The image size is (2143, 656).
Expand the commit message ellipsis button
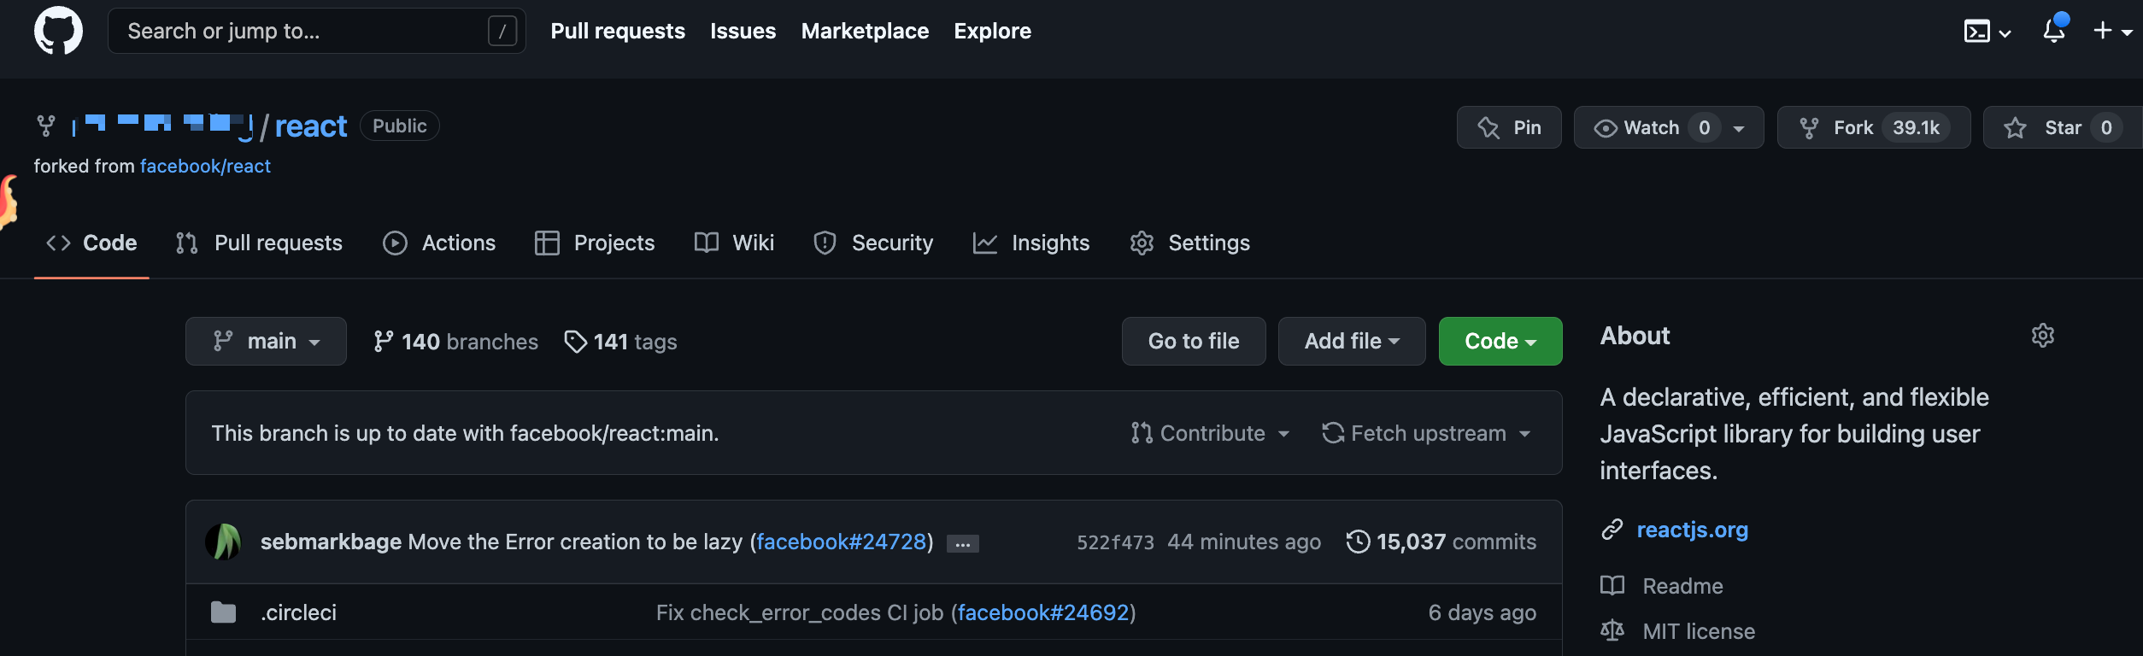click(x=963, y=543)
